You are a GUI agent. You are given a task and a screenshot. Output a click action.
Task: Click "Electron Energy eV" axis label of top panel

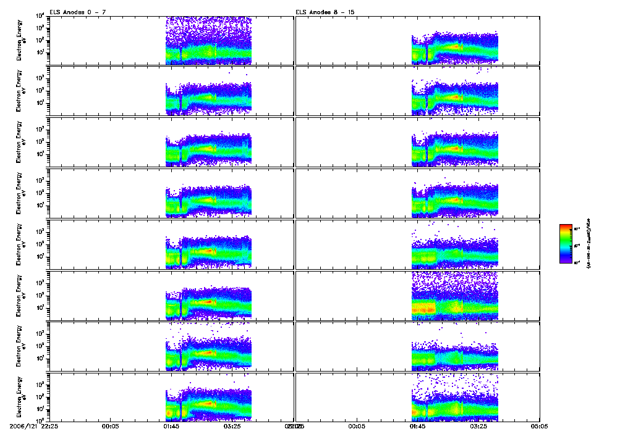point(21,40)
